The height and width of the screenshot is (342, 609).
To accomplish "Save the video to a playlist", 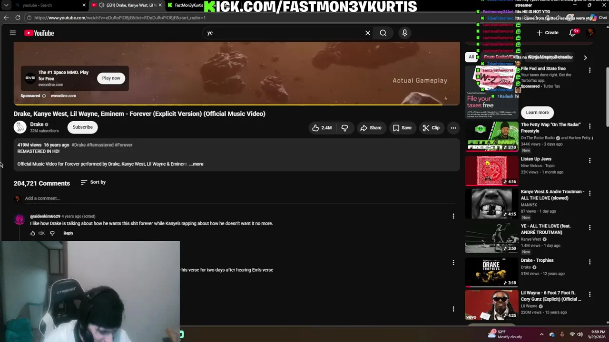I will click(402, 128).
